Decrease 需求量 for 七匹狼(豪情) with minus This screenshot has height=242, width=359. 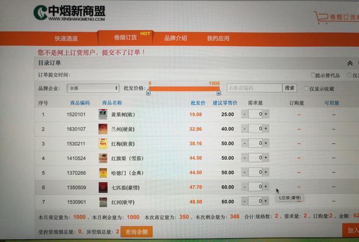[x=244, y=187]
